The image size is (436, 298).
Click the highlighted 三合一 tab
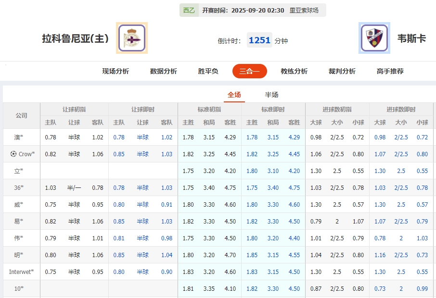coord(250,70)
